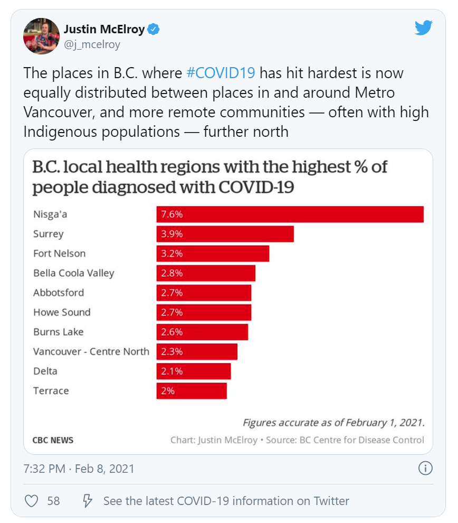This screenshot has width=458, height=523.
Task: Click the 58 likes count
Action: click(53, 501)
